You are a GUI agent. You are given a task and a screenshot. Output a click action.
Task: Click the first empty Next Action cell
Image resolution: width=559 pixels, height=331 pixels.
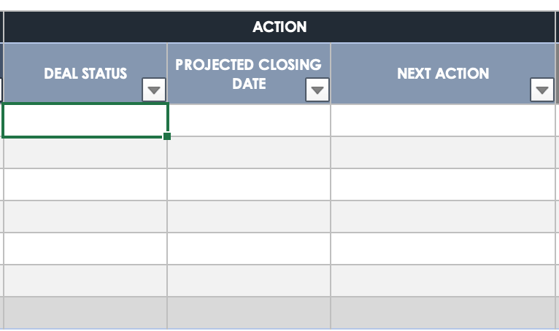click(443, 120)
